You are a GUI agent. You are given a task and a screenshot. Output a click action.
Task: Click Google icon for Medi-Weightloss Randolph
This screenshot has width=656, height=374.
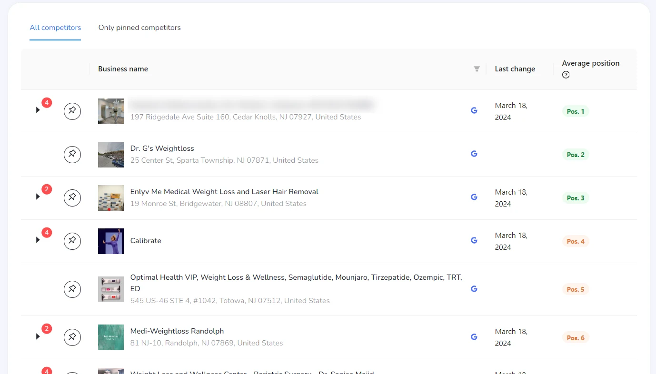474,337
